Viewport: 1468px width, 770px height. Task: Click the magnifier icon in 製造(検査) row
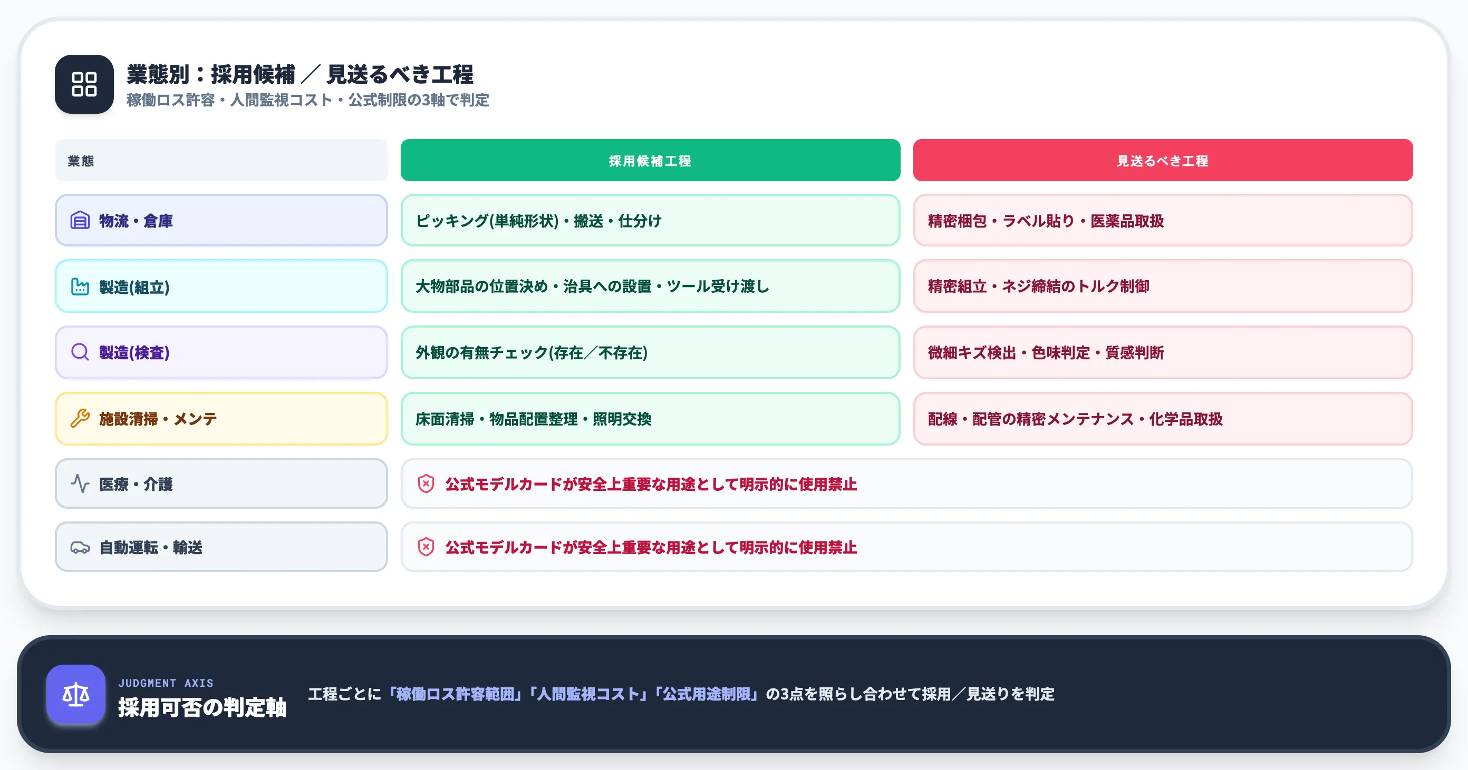pyautogui.click(x=80, y=352)
